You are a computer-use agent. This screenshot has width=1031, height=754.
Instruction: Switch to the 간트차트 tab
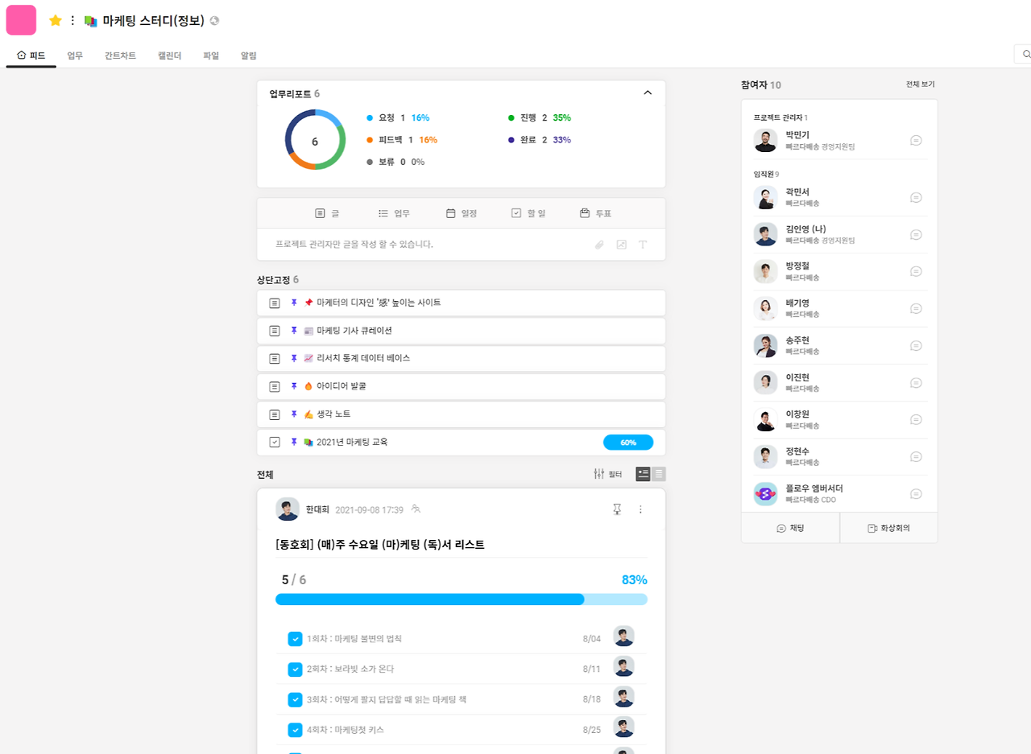coord(119,55)
